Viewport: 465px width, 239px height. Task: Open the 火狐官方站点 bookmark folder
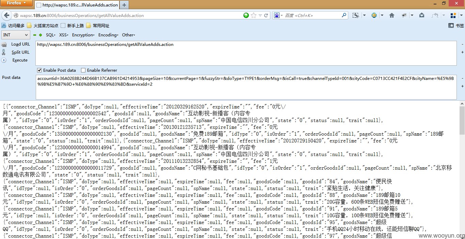tap(43, 25)
